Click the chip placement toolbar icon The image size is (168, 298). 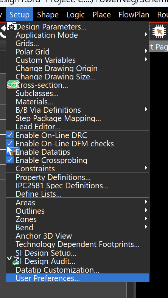[x=159, y=31]
